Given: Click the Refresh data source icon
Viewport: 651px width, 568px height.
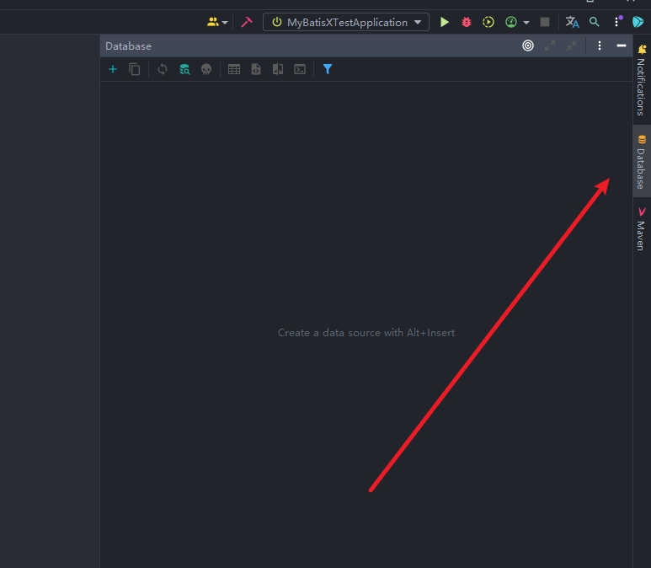Looking at the screenshot, I should coord(163,69).
